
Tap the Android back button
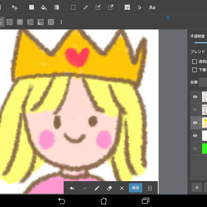pyautogui.click(x=62, y=201)
